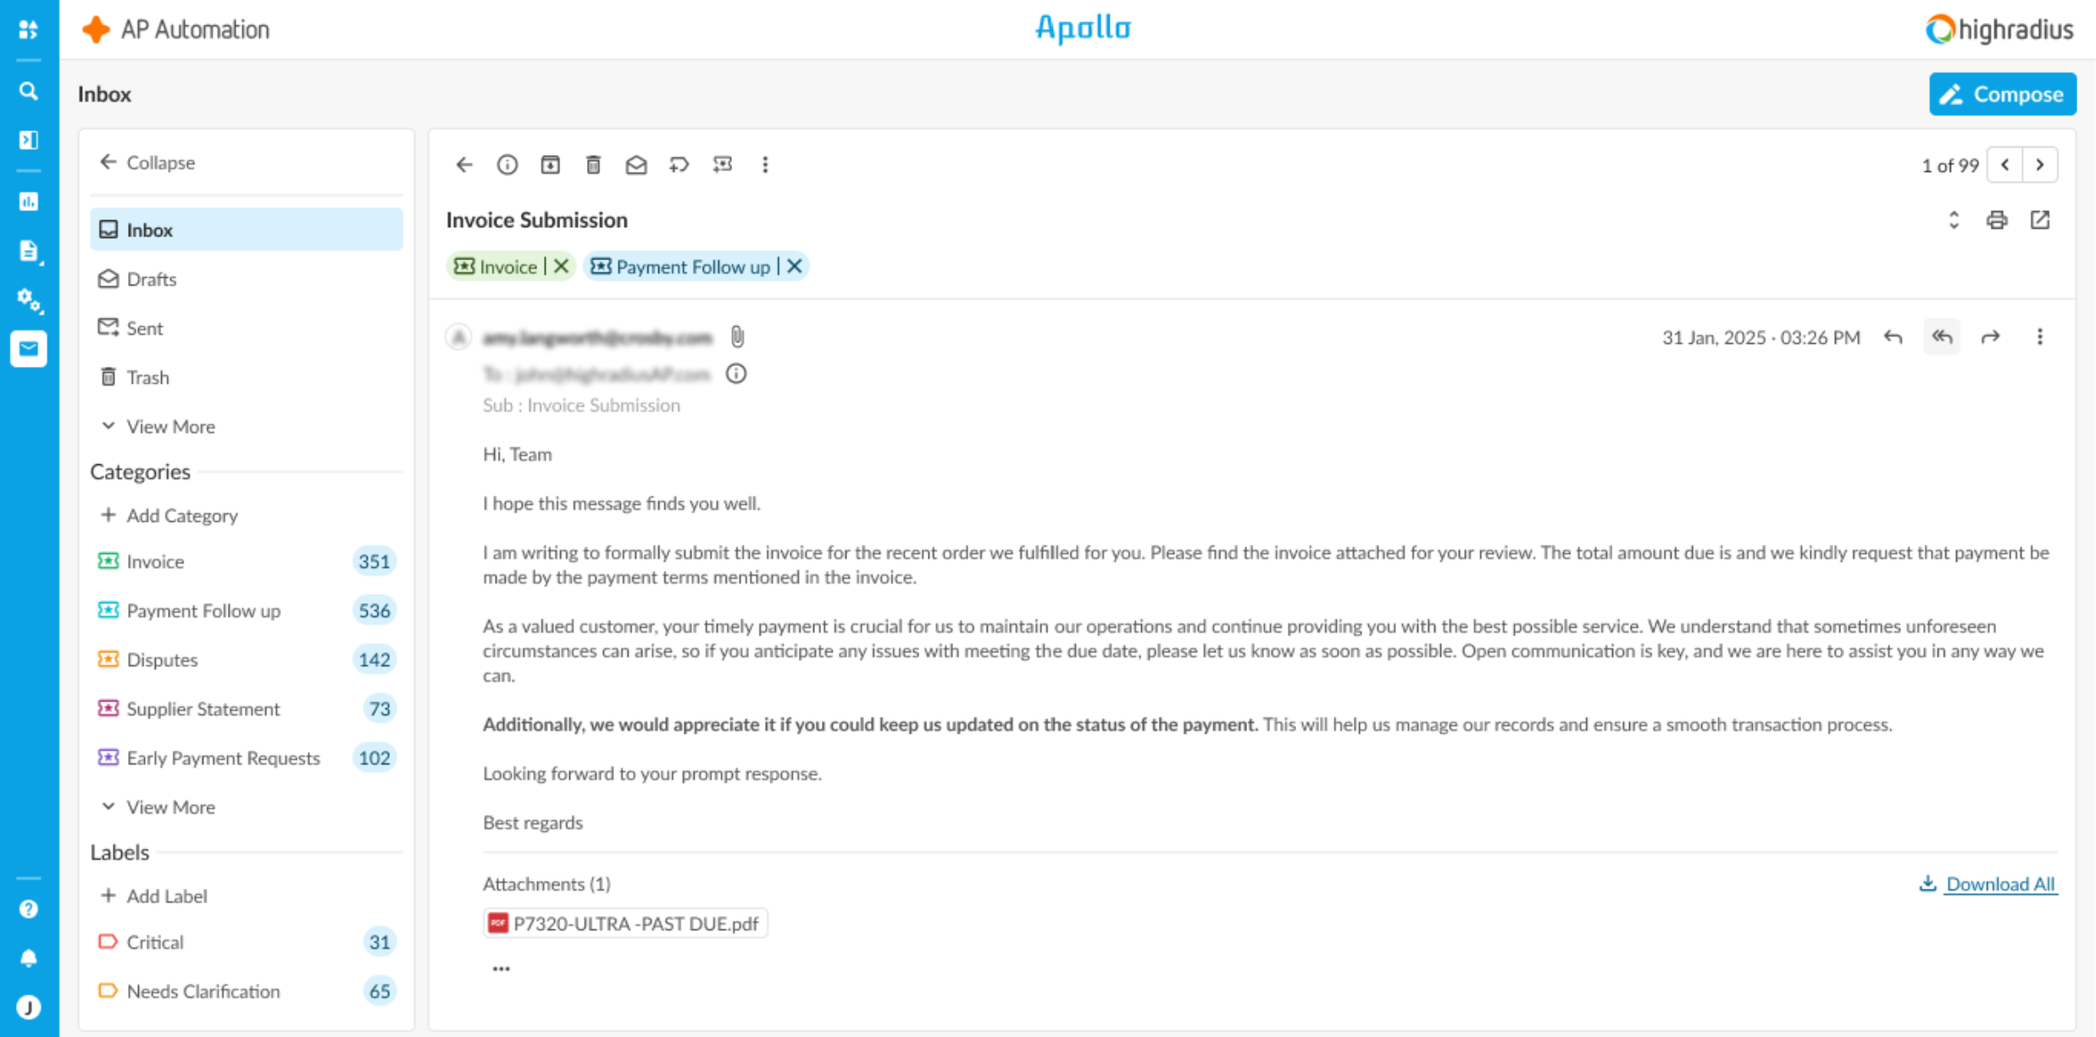Reply all to the email

coord(1942,337)
